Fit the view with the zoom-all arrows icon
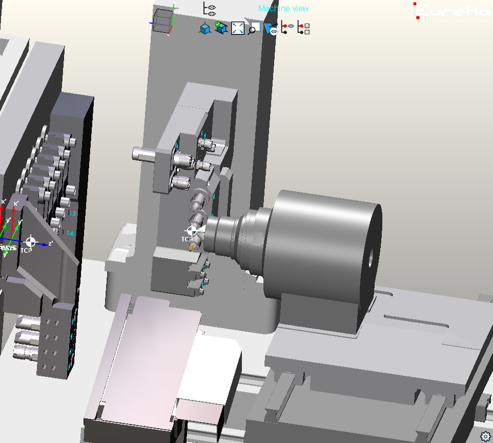Image resolution: width=493 pixels, height=443 pixels. click(x=237, y=28)
